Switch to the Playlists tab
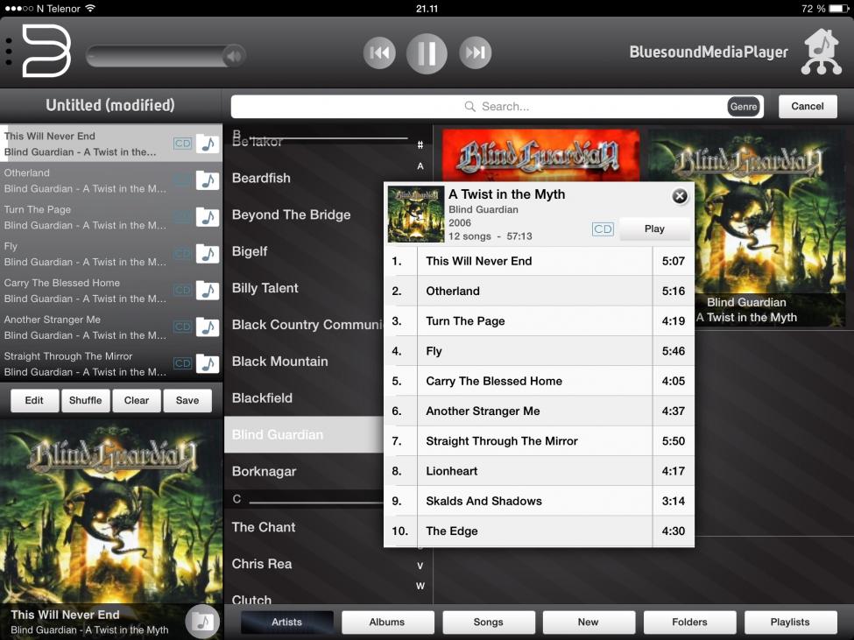This screenshot has width=854, height=640. coord(790,622)
